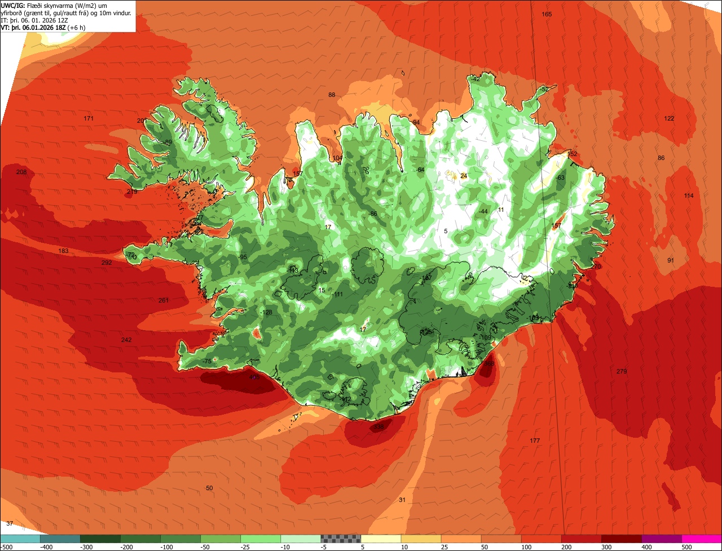Click the map value '292' off Snæfellsnes

click(x=107, y=263)
